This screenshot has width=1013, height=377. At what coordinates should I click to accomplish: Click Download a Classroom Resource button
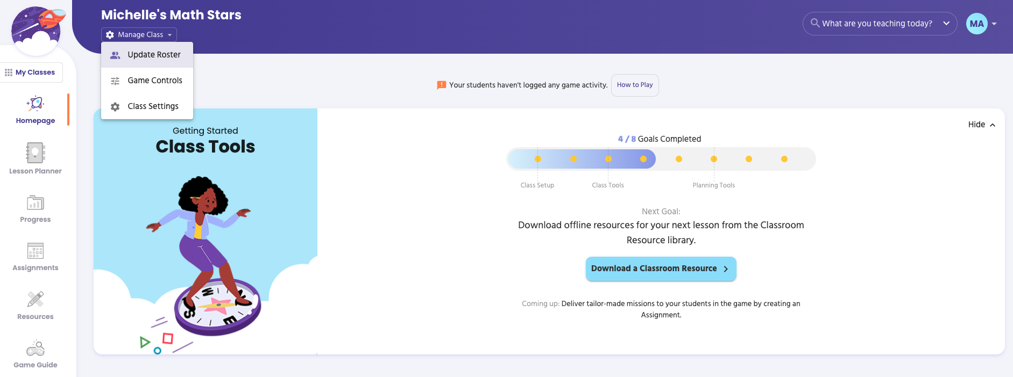(661, 269)
